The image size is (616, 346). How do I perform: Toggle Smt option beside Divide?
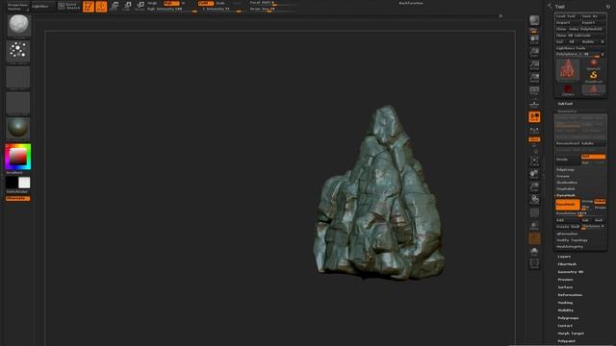pos(593,156)
